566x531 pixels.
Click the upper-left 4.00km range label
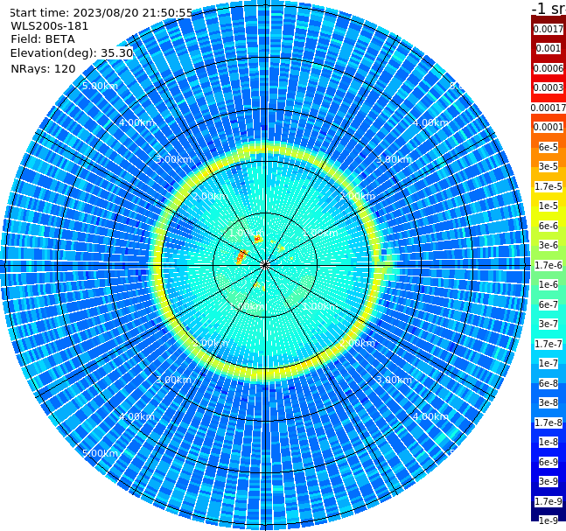click(136, 122)
